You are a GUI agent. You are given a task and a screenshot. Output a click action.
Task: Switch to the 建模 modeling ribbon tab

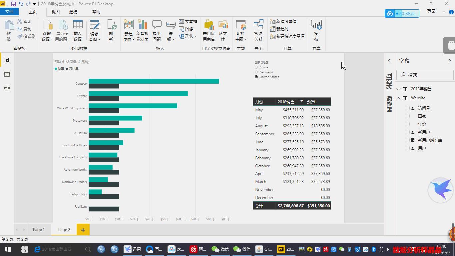coord(73,12)
